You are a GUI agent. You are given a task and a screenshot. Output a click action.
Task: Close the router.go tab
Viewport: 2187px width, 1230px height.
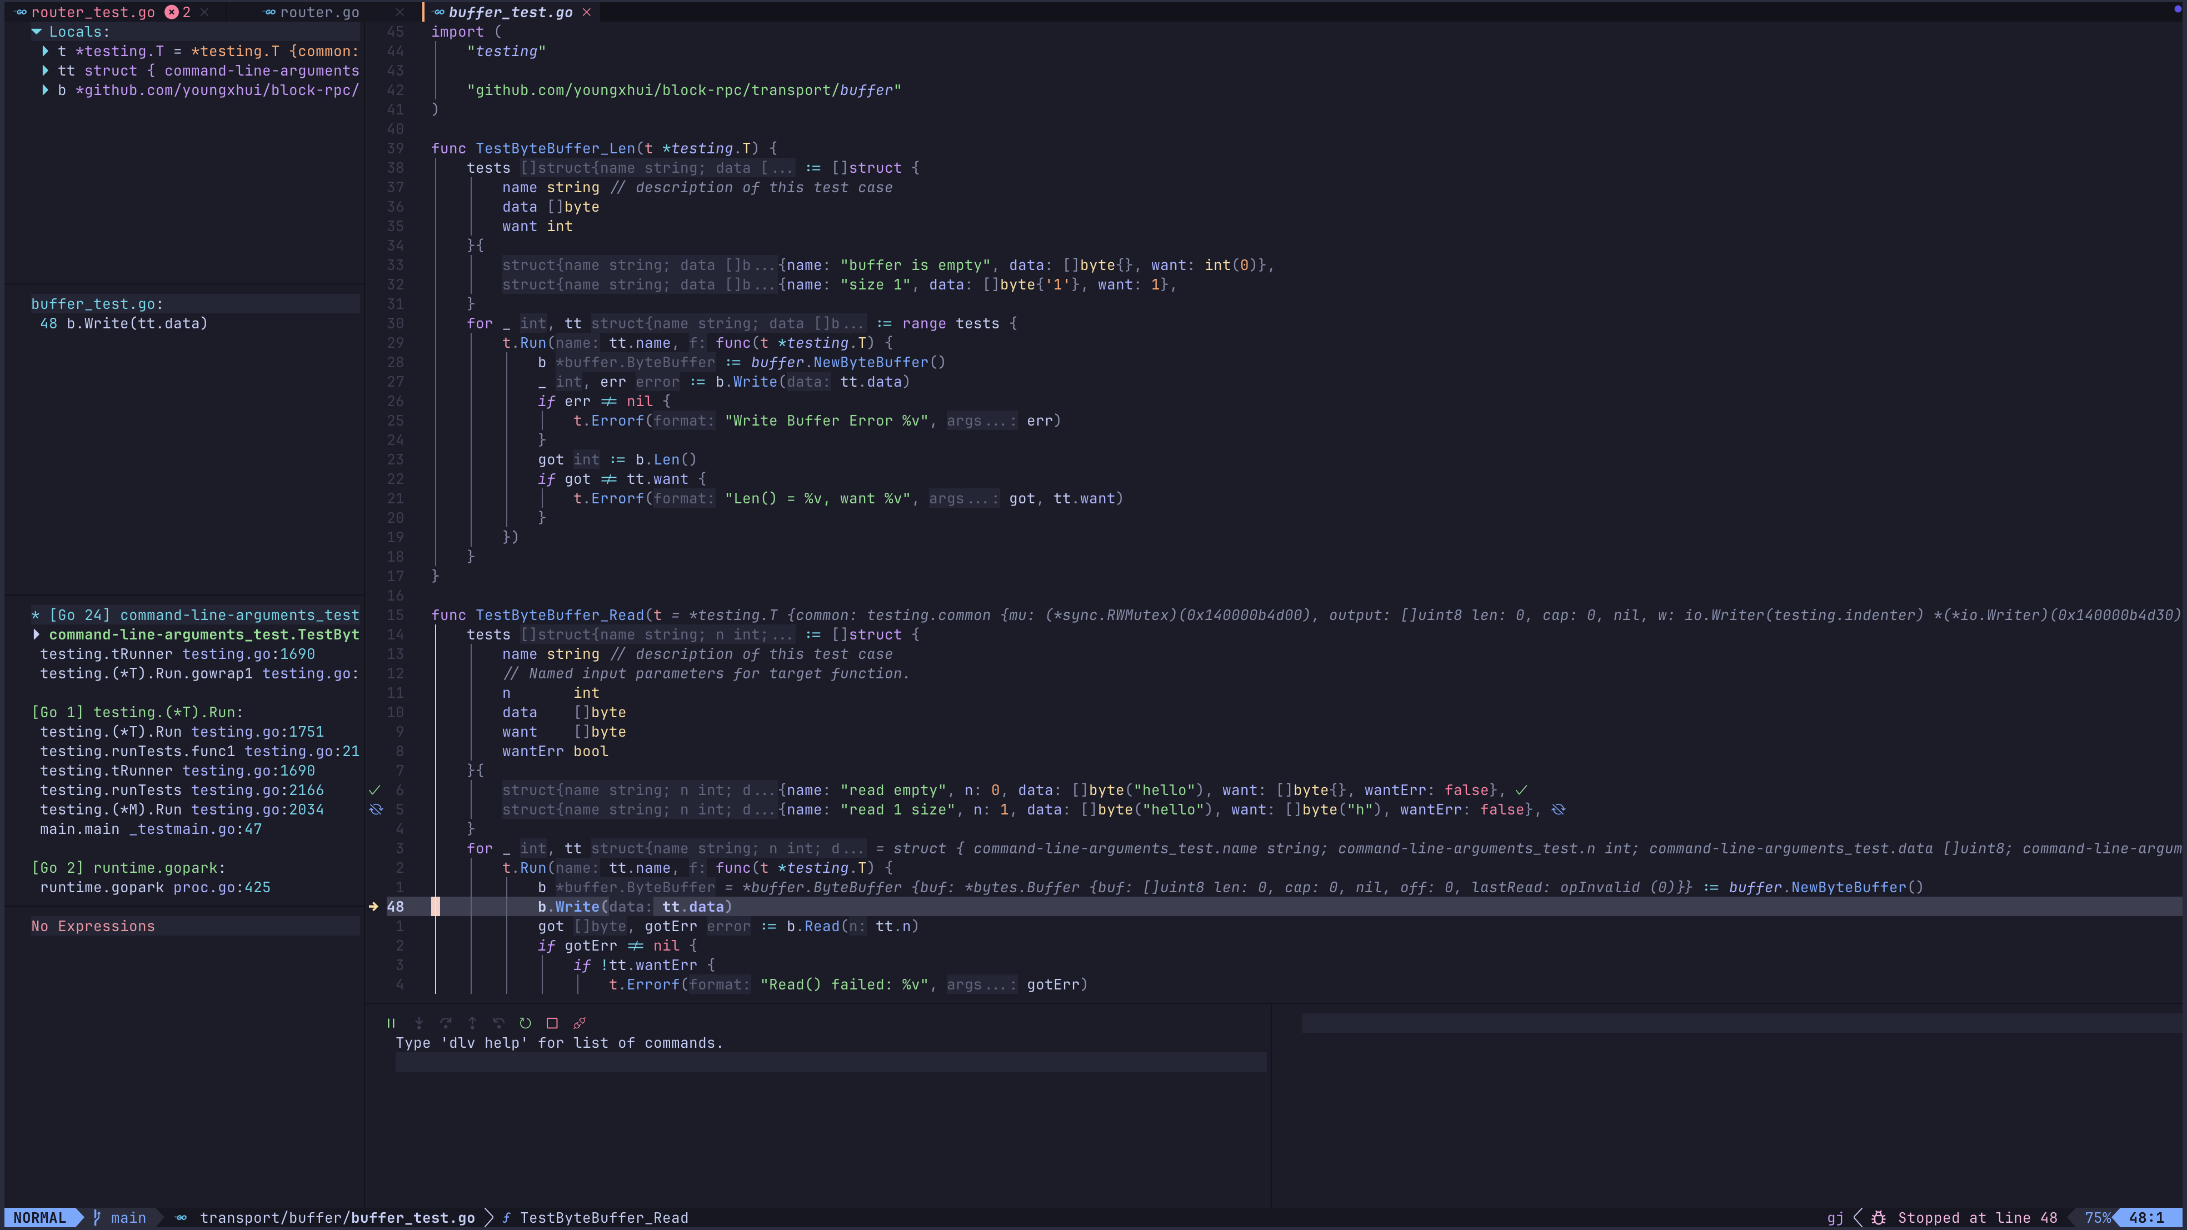tap(400, 12)
